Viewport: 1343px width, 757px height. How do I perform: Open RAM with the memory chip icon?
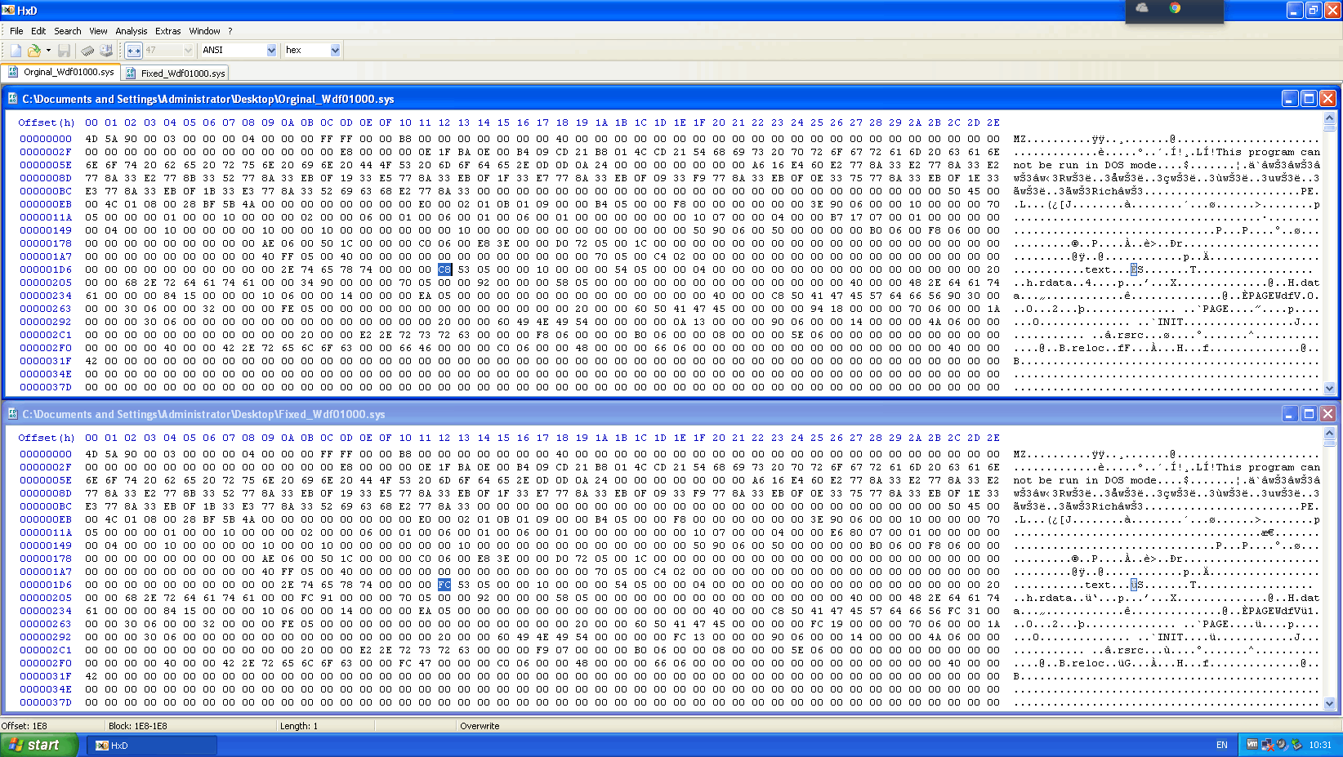(x=87, y=51)
